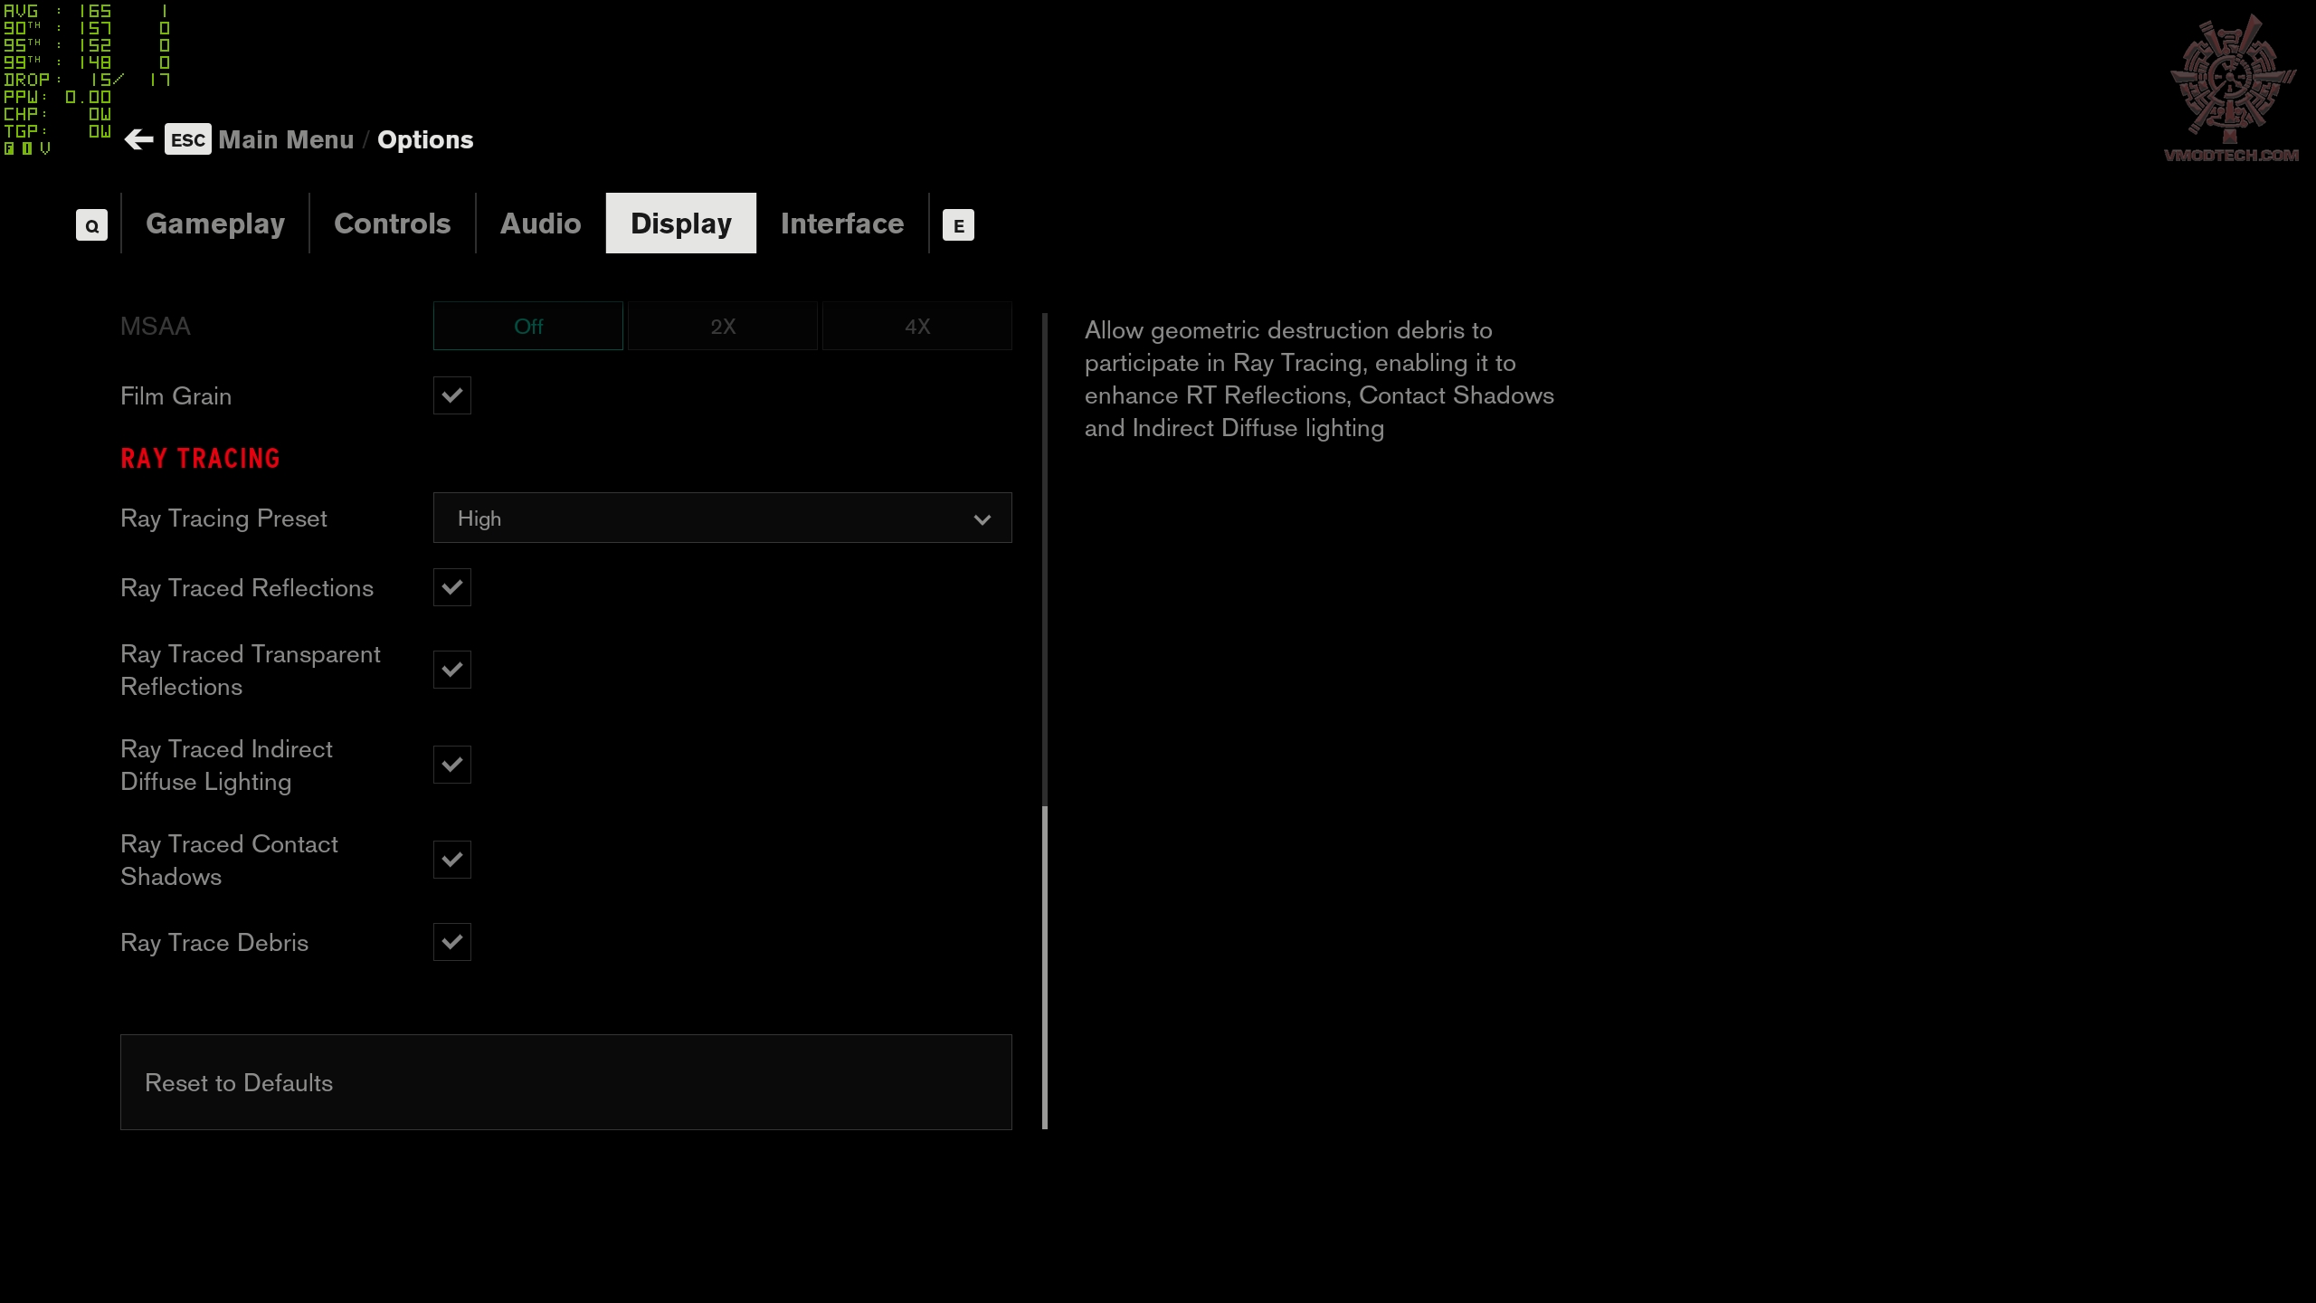2316x1303 pixels.
Task: Uncheck Ray Traced Reflections
Action: [451, 587]
